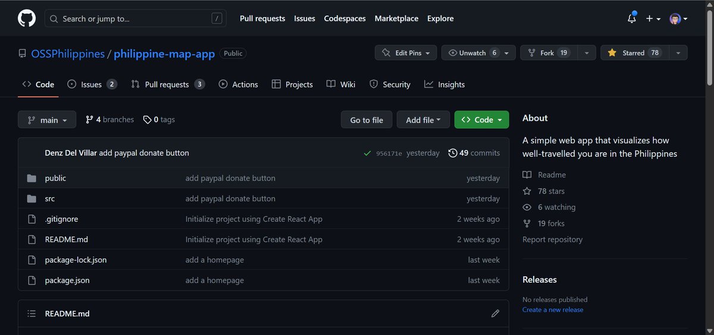Toggle the Starred button to unstar
The height and width of the screenshot is (335, 714).
[634, 53]
